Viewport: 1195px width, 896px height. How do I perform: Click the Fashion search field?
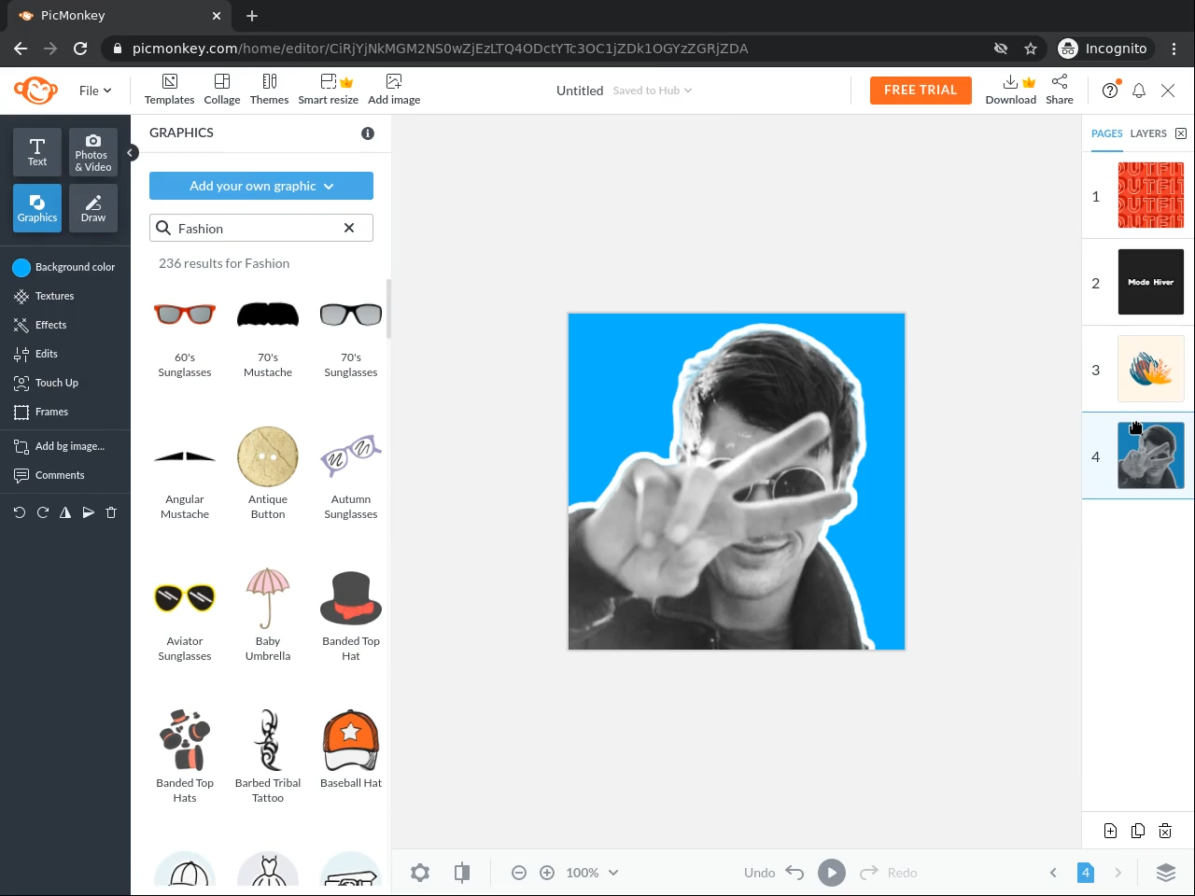pos(261,228)
